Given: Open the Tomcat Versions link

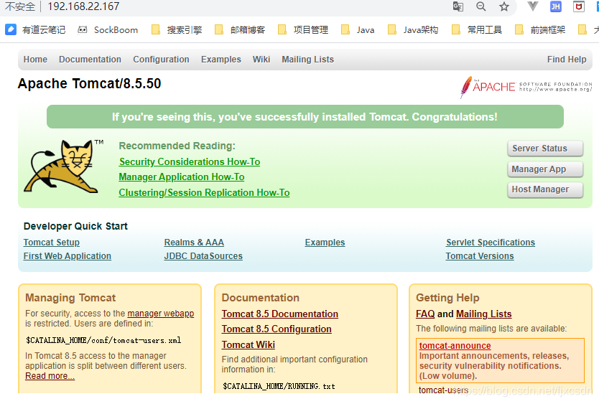Looking at the screenshot, I should pos(480,256).
